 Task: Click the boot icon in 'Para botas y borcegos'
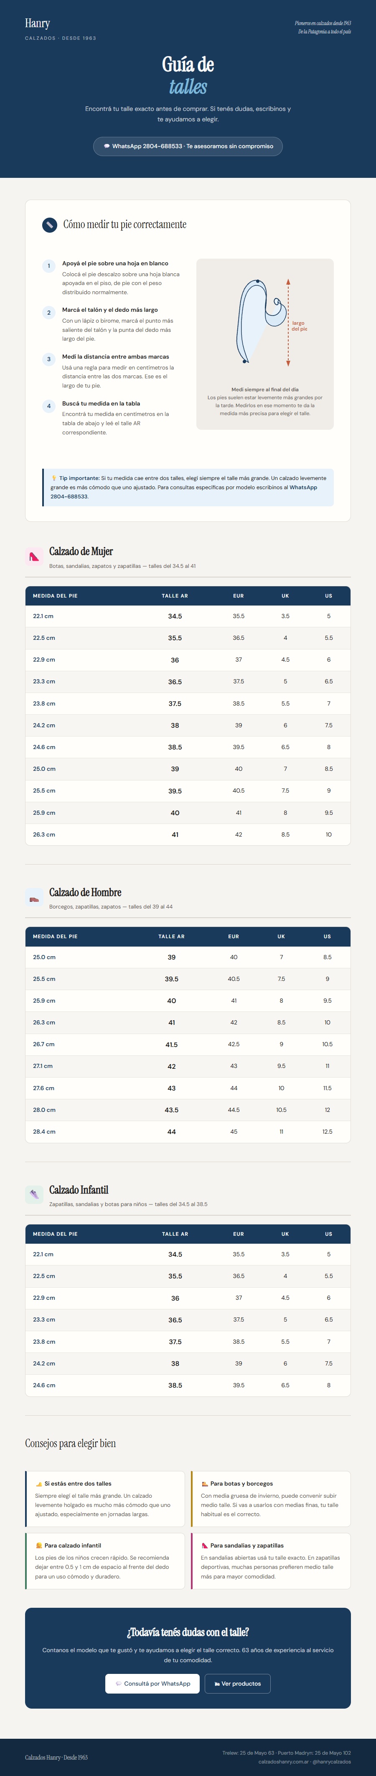[205, 1483]
